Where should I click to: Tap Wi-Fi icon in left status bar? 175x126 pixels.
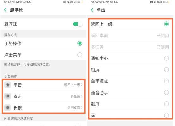point(21,2)
